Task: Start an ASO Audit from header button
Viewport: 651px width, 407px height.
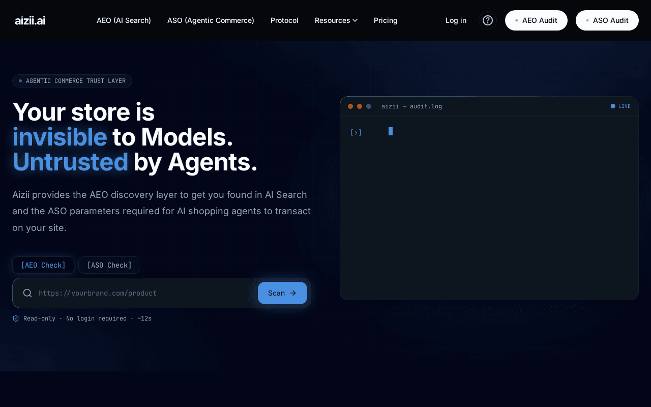Action: [x=607, y=20]
